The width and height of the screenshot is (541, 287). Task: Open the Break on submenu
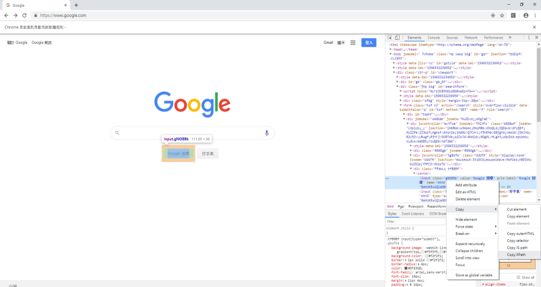pyautogui.click(x=473, y=234)
